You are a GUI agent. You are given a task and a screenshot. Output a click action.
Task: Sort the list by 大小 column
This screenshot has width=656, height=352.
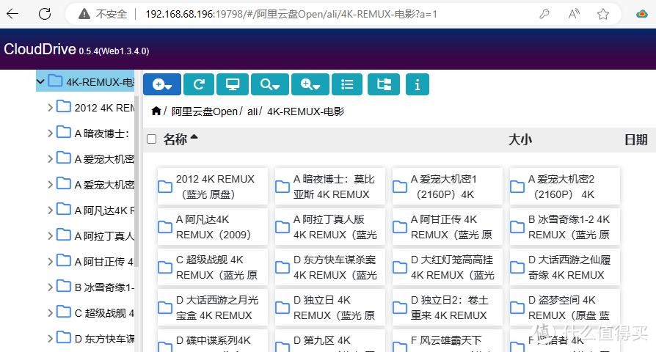coord(520,139)
